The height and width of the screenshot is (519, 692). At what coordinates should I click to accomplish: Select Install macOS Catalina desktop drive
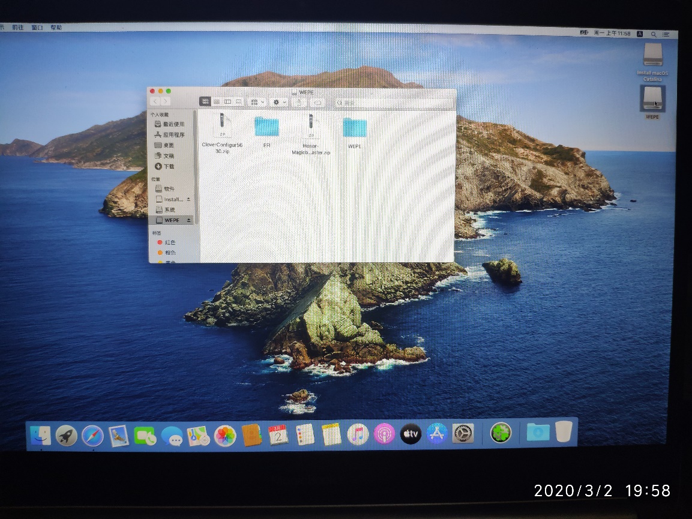click(653, 62)
